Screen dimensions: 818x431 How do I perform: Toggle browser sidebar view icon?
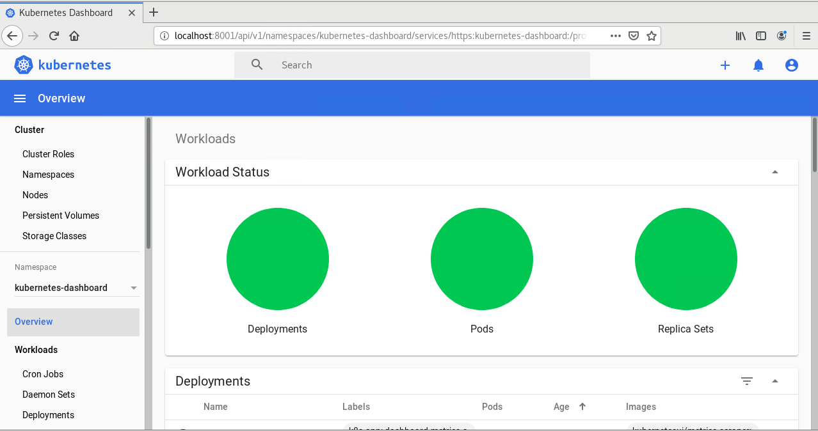click(x=761, y=36)
